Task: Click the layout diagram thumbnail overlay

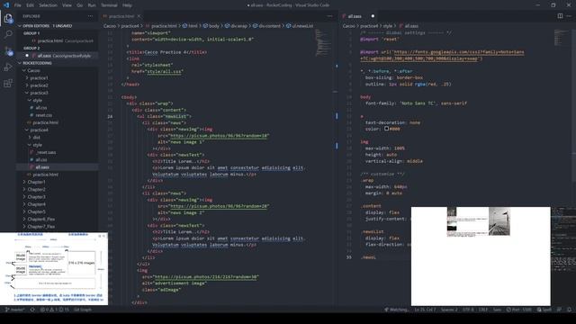Action: point(54,268)
